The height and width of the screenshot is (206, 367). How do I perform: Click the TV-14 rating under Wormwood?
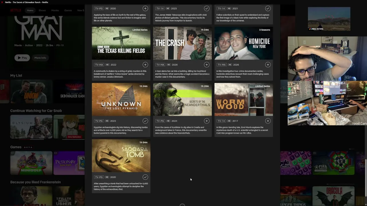tap(221, 121)
